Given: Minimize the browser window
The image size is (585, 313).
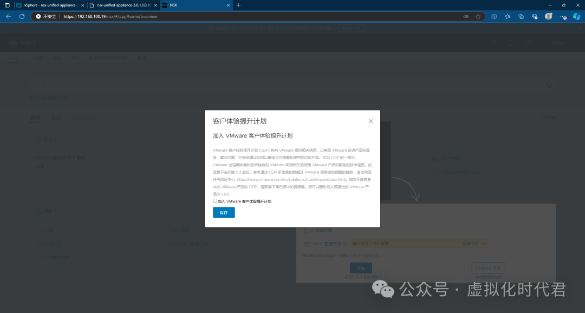Looking at the screenshot, I should (x=550, y=5).
